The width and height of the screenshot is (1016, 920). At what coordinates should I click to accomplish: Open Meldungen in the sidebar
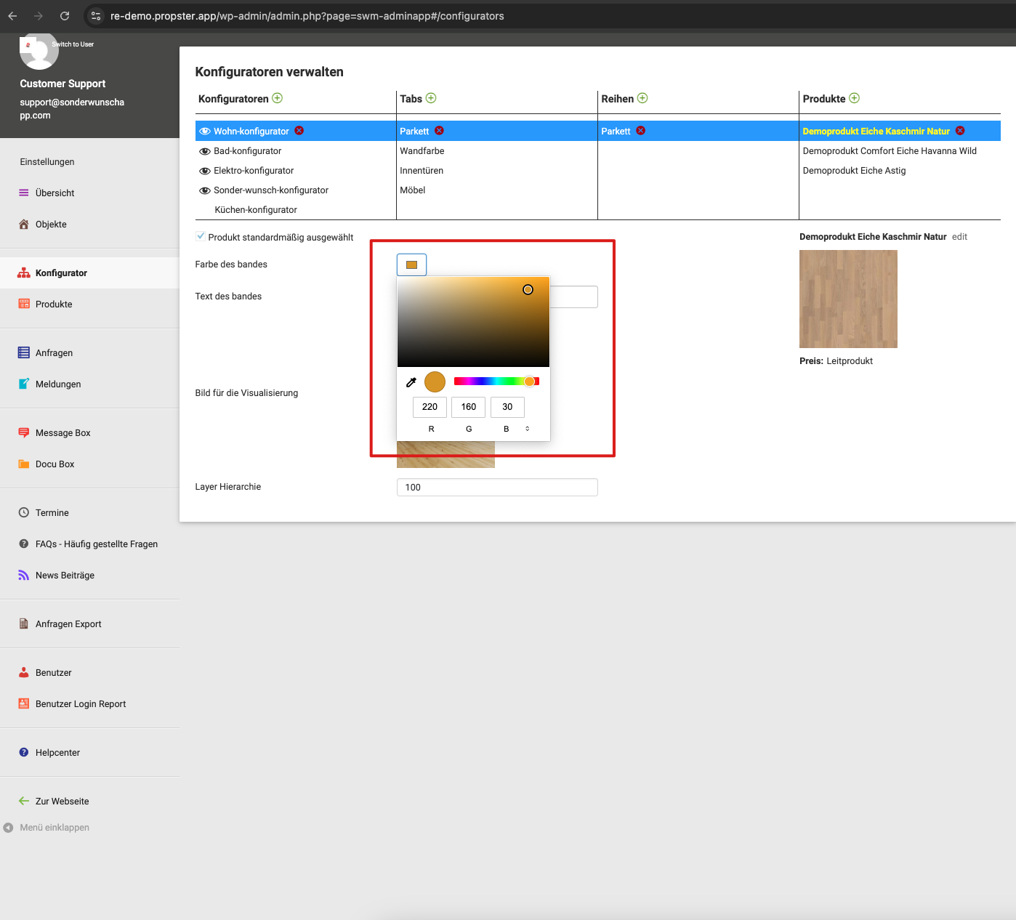[58, 384]
